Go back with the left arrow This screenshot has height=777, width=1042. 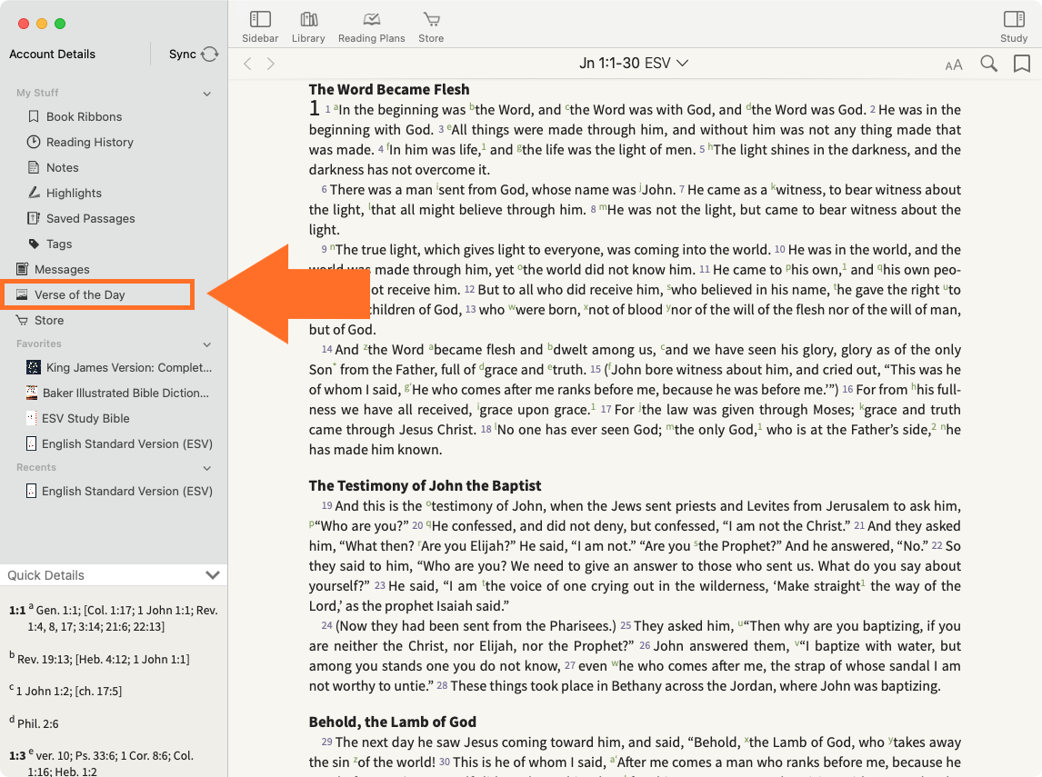tap(248, 64)
